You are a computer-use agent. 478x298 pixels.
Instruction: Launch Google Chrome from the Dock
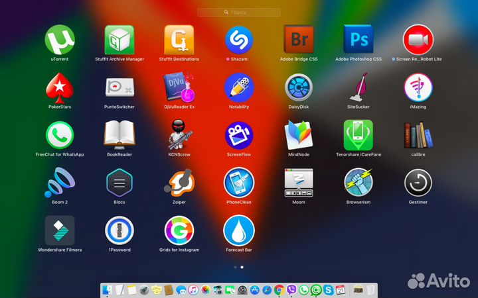(279, 290)
